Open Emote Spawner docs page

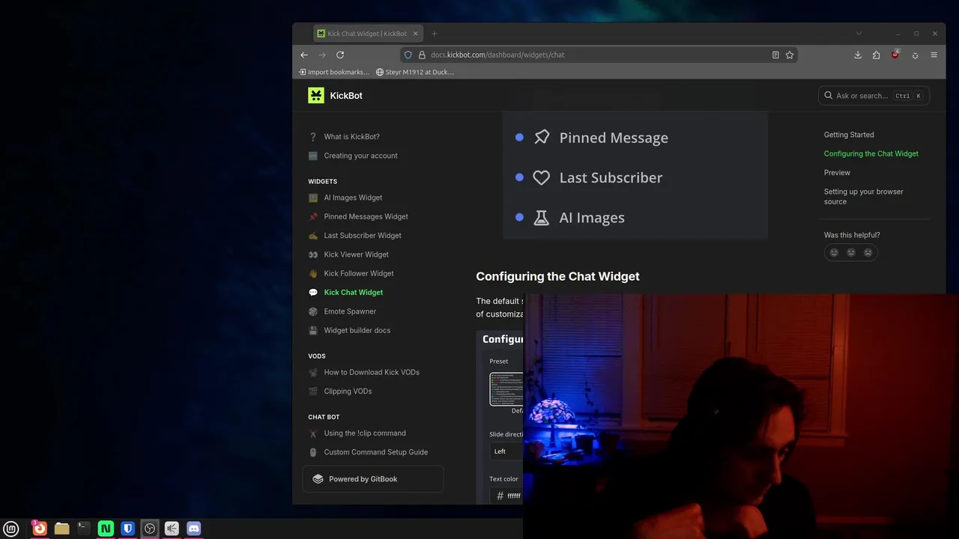350,311
